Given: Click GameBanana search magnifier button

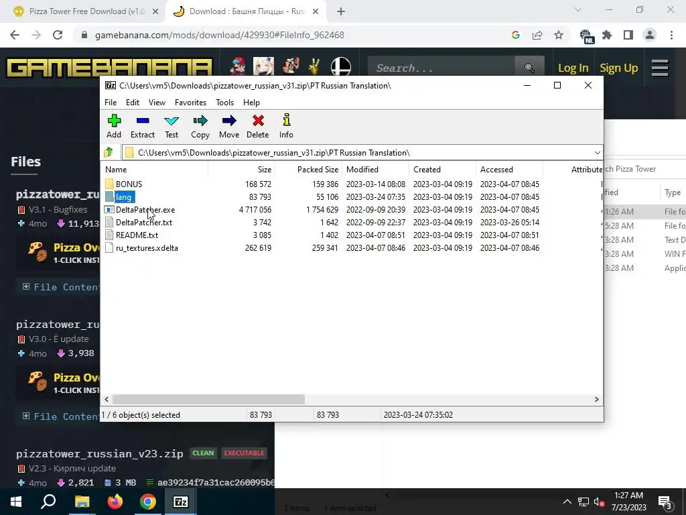Looking at the screenshot, I should [529, 68].
